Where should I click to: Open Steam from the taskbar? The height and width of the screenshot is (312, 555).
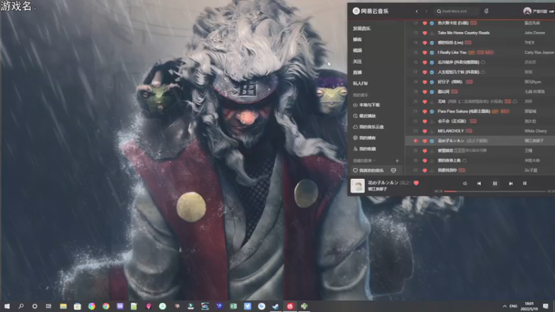(x=275, y=306)
